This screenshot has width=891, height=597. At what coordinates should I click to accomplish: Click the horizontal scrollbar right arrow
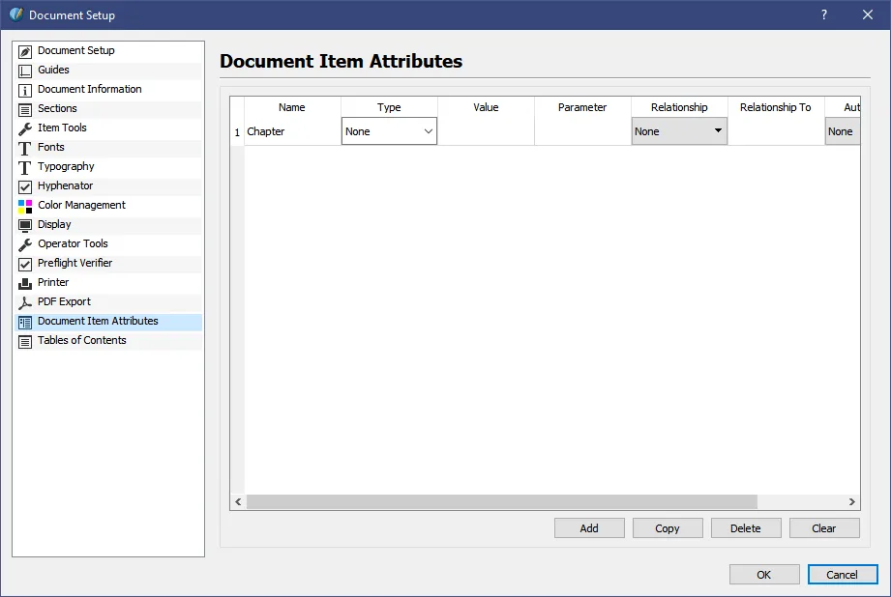click(851, 501)
